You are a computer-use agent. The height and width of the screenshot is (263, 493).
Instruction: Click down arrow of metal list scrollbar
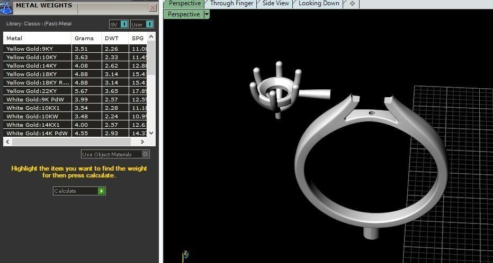(151, 133)
